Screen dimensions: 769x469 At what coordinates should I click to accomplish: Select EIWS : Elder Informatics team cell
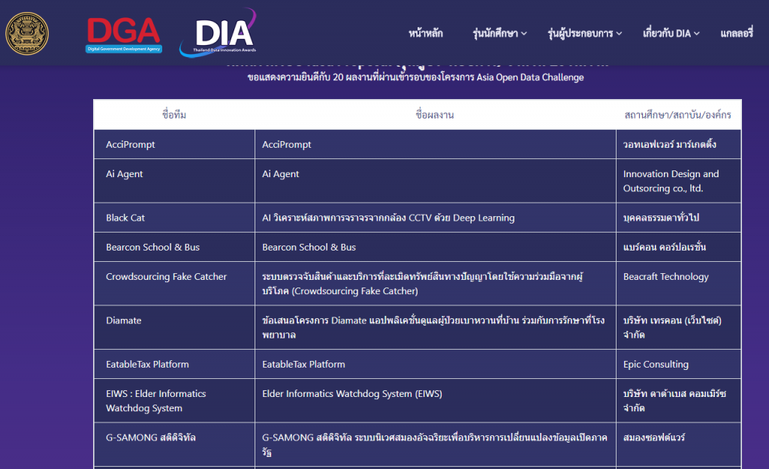174,401
